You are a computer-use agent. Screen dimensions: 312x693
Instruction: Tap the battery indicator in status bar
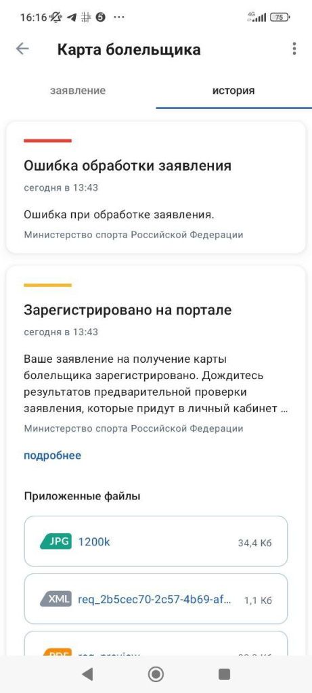point(281,18)
